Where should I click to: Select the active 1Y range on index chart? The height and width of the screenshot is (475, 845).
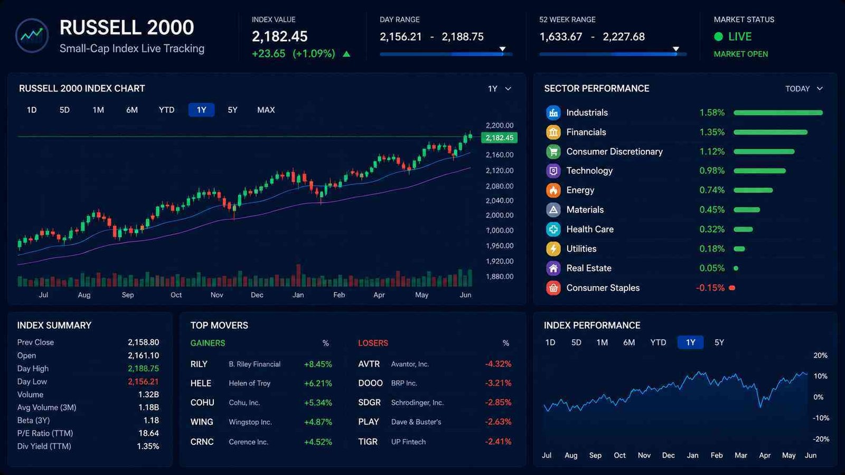(x=201, y=110)
